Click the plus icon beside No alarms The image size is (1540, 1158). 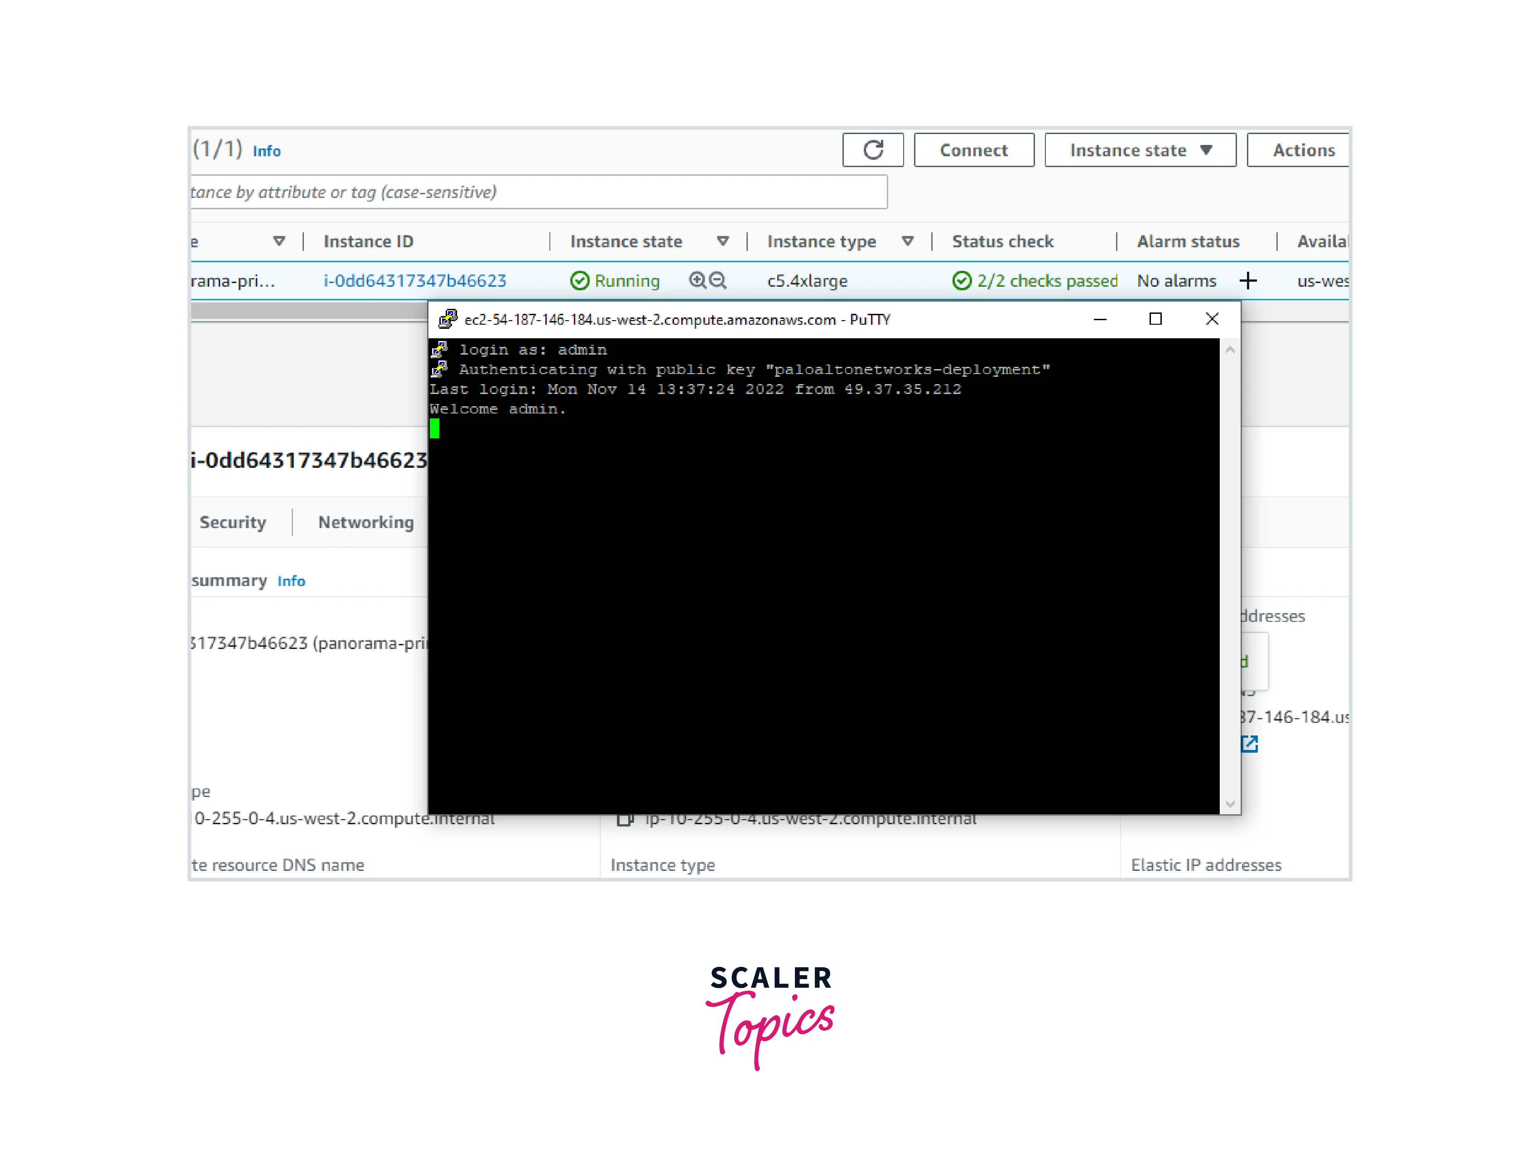click(x=1247, y=281)
